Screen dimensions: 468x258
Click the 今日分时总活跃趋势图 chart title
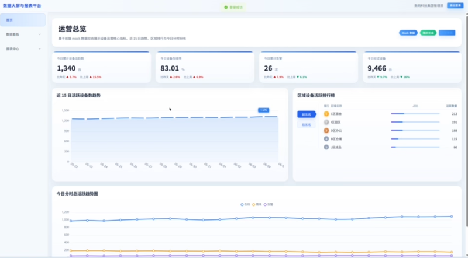point(77,194)
